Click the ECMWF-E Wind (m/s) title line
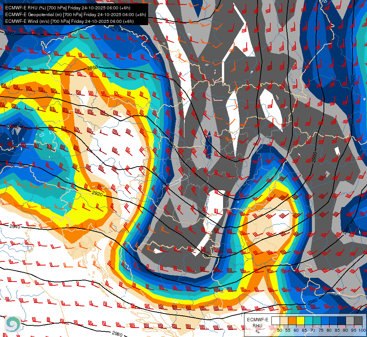 [x=69, y=21]
